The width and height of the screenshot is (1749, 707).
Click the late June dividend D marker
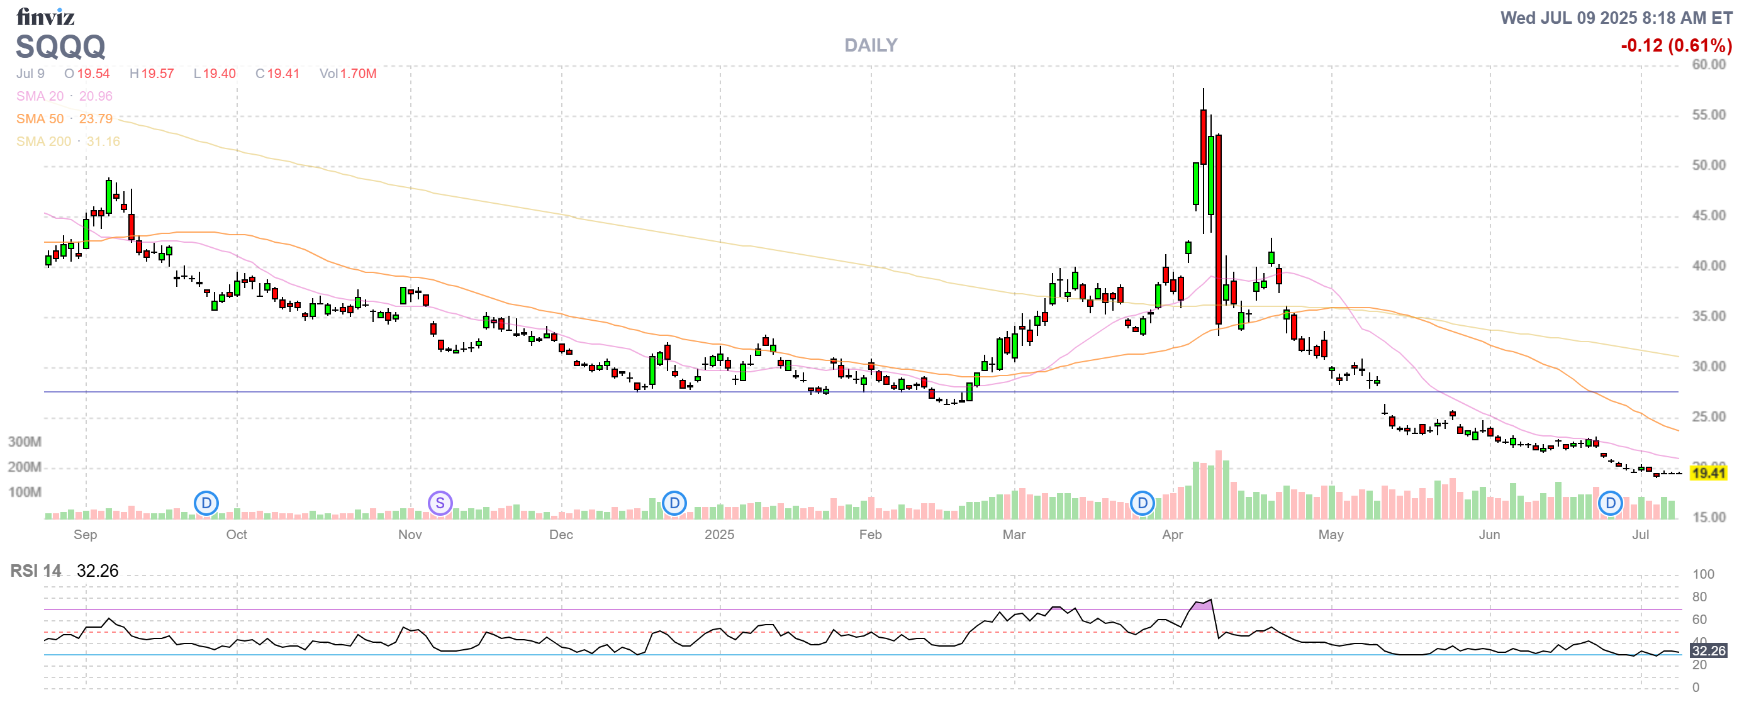tap(1610, 503)
